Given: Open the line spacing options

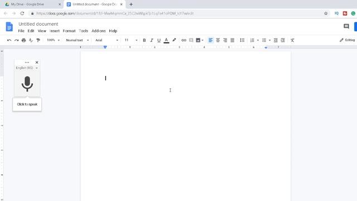Looking at the screenshot, I should (242, 40).
